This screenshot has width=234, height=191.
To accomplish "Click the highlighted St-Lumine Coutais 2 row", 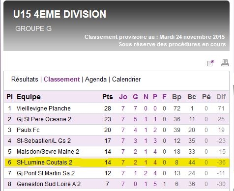I will (117, 163).
